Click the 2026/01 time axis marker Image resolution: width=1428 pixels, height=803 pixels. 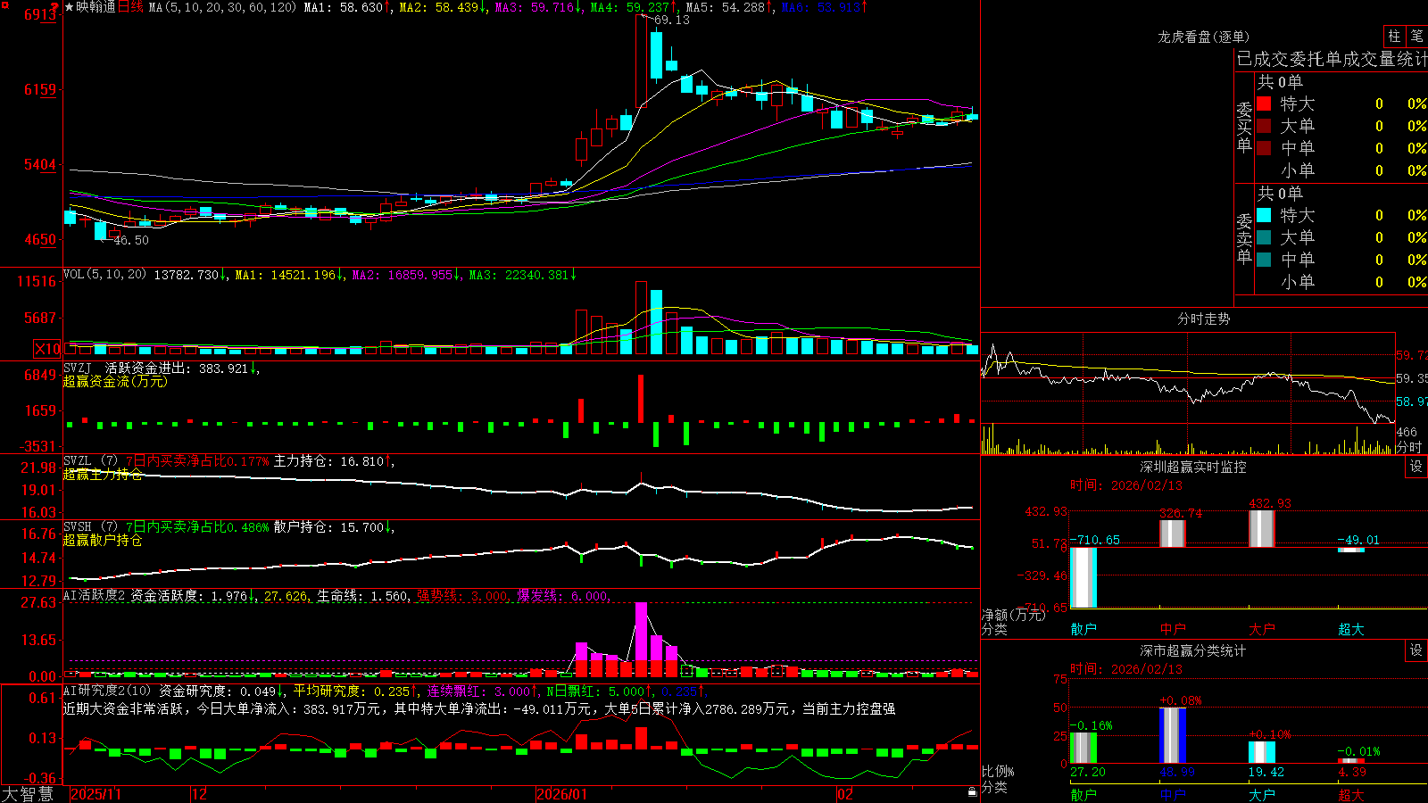click(562, 794)
